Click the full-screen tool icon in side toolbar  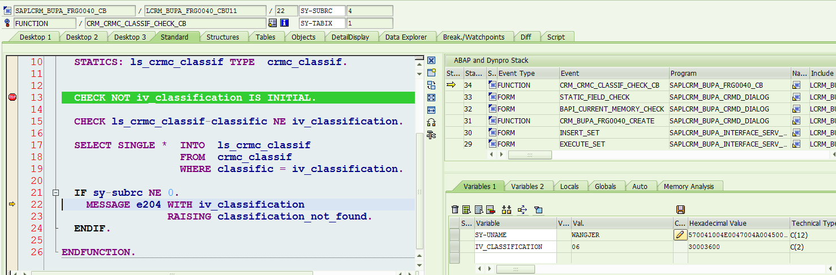pos(431,97)
